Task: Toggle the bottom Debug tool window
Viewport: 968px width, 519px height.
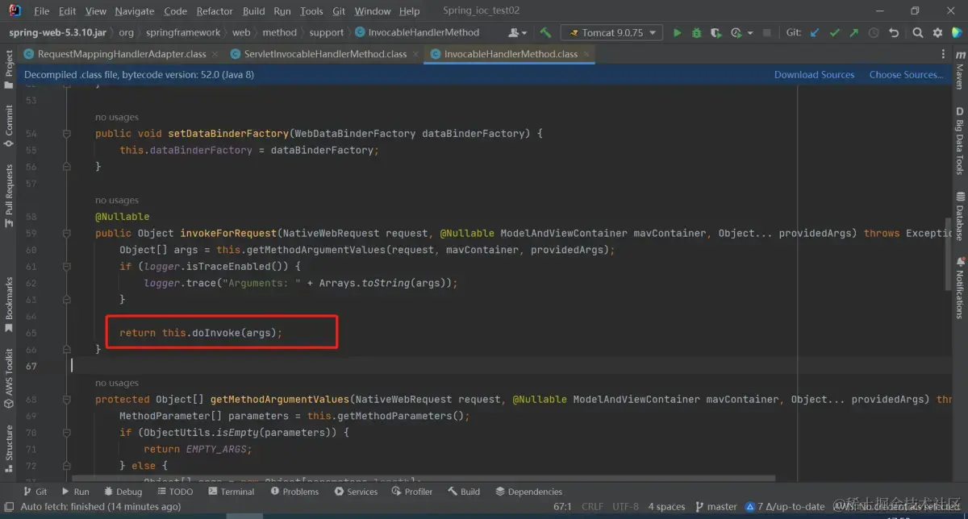Action: coord(123,492)
